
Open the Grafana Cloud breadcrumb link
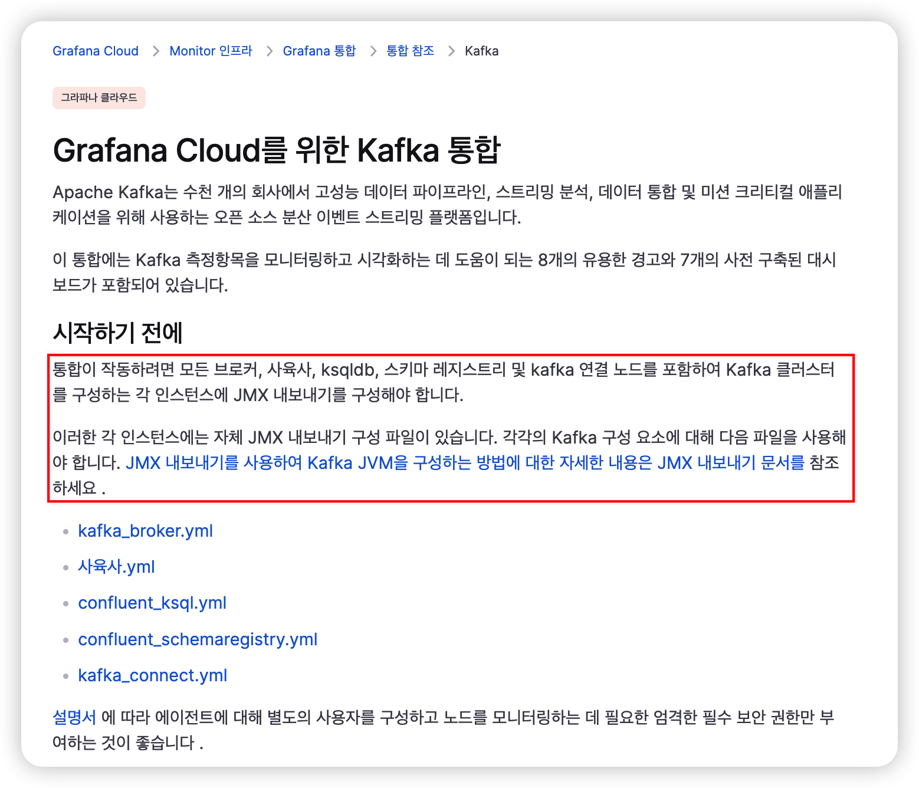(95, 51)
